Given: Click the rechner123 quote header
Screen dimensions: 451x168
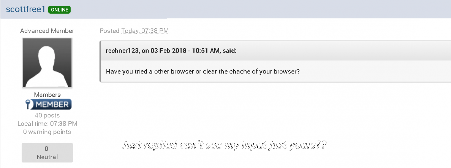Looking at the screenshot, I should coord(122,51).
